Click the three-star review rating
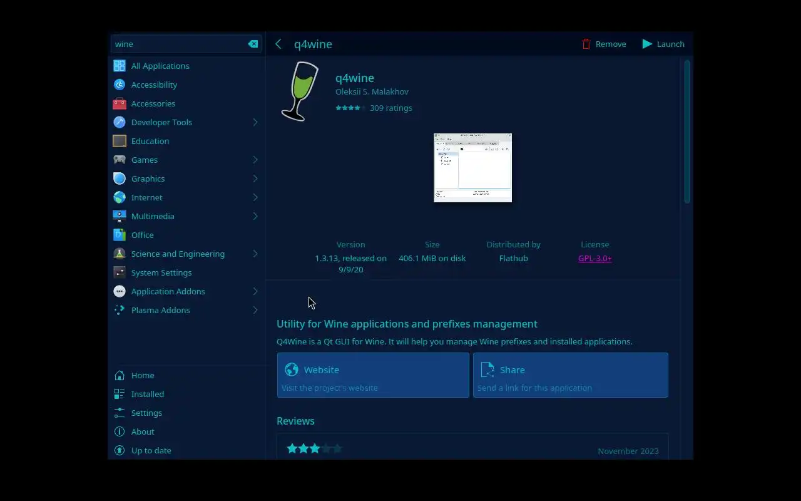 tap(314, 448)
